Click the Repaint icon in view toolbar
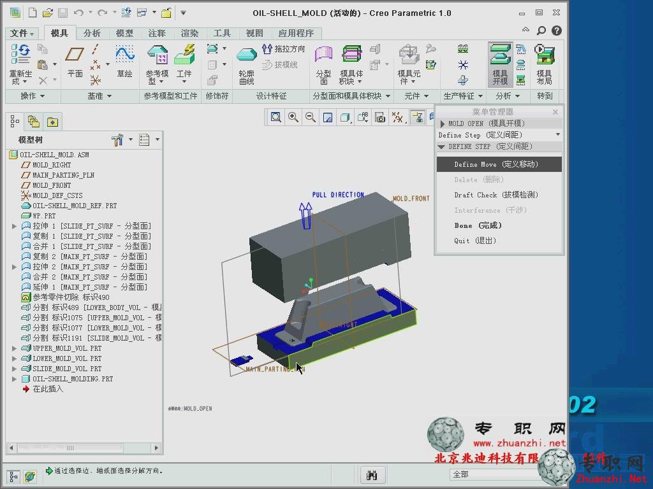The height and width of the screenshot is (489, 653). point(328,117)
